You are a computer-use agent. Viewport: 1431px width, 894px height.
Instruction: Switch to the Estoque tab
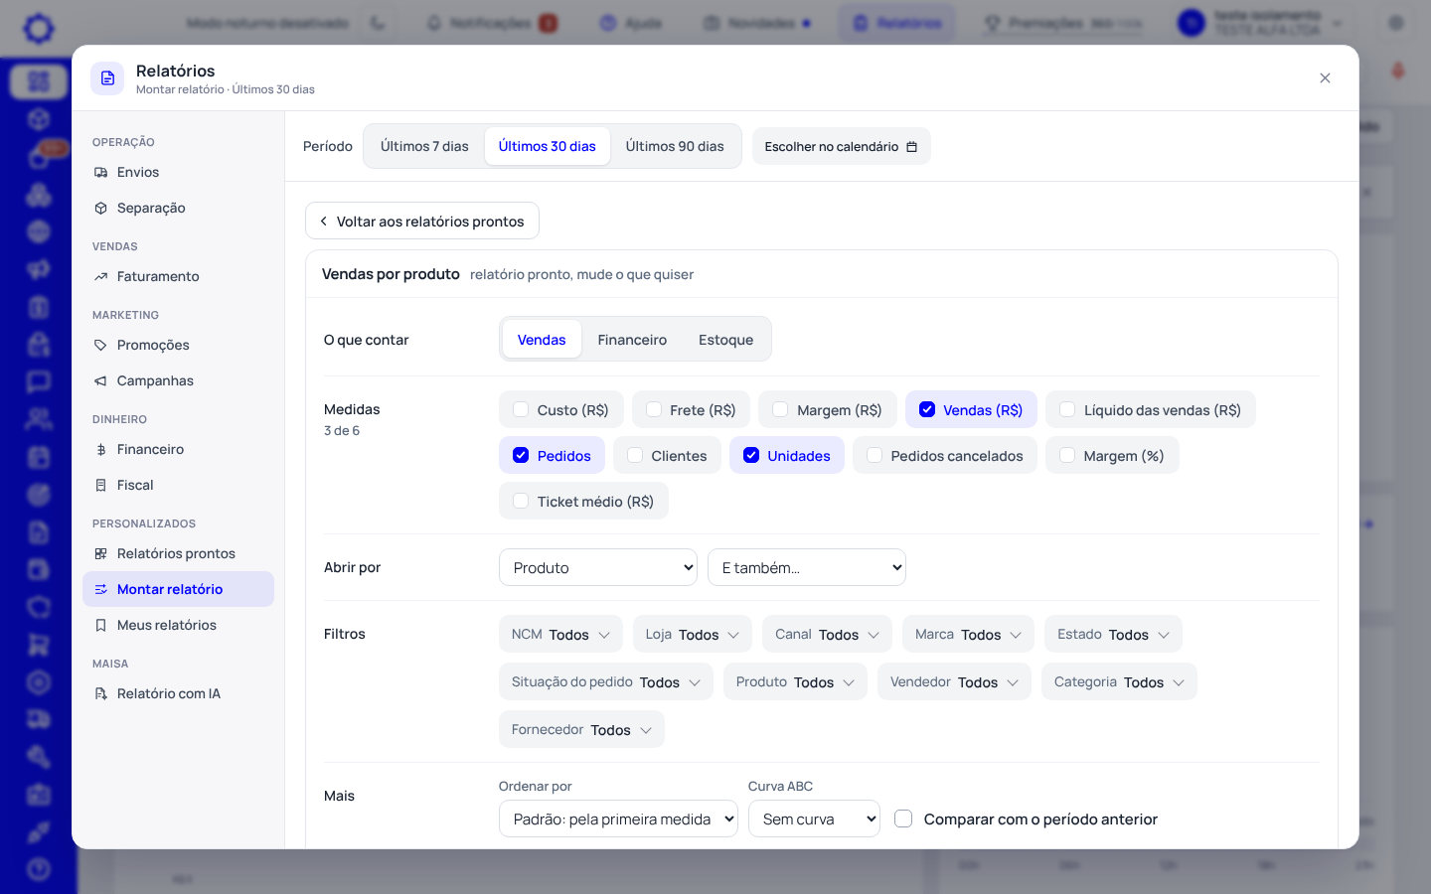tap(725, 340)
